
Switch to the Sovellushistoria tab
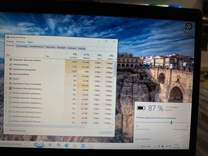(37, 47)
